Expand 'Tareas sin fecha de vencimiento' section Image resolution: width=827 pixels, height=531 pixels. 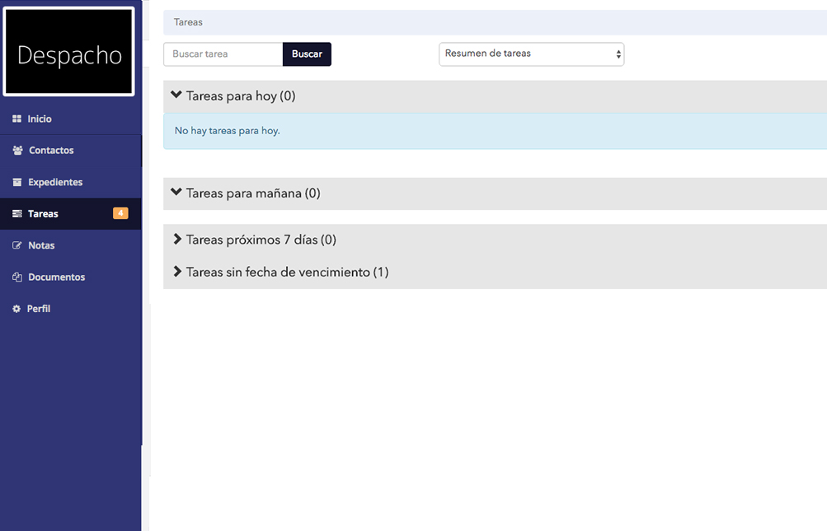pyautogui.click(x=177, y=272)
